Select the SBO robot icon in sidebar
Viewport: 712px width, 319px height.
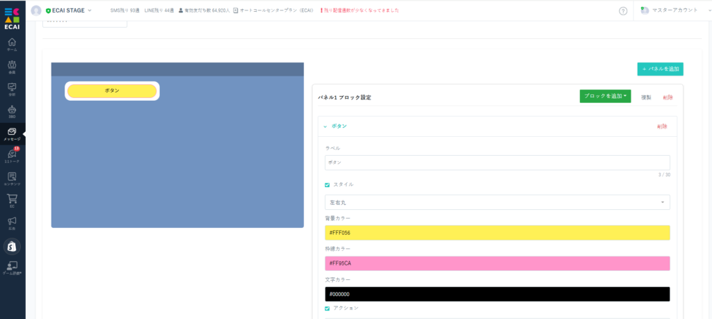(12, 111)
